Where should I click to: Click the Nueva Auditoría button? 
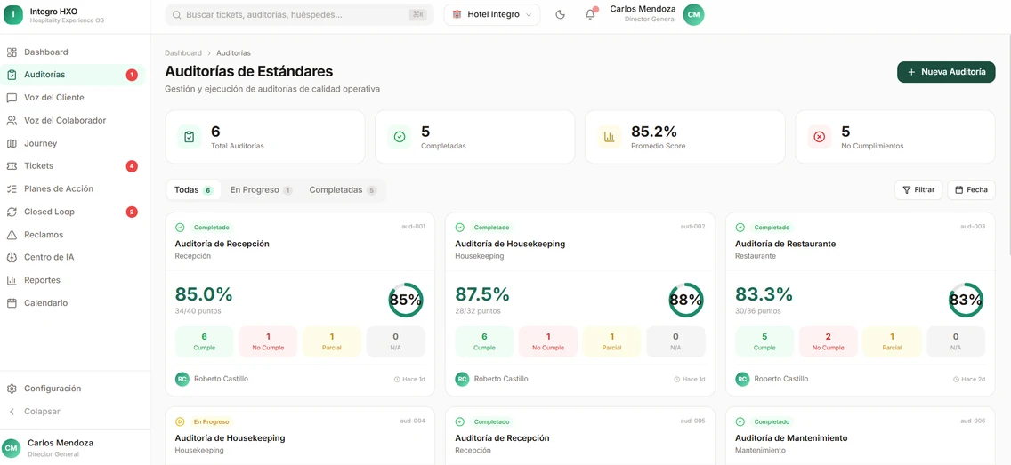pyautogui.click(x=946, y=72)
